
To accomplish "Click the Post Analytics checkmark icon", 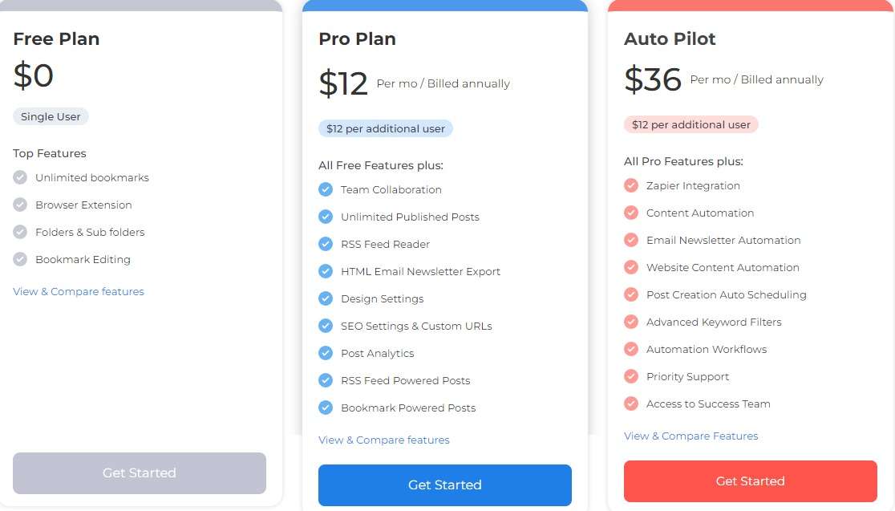I will [x=326, y=353].
